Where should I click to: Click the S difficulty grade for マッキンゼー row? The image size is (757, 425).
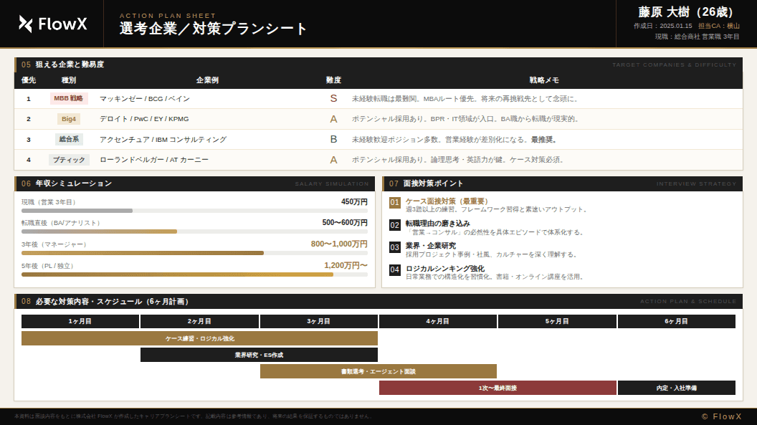tap(333, 99)
